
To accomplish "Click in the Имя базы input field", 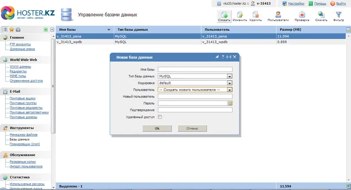I will pos(195,69).
